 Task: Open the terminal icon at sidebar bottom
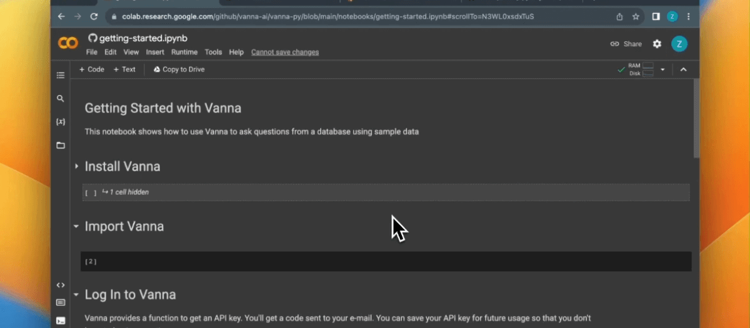61,321
